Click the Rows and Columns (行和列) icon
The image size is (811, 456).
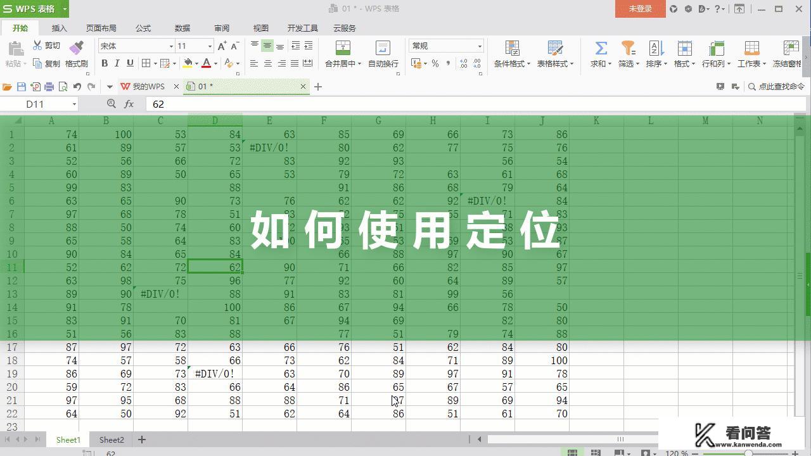click(716, 48)
